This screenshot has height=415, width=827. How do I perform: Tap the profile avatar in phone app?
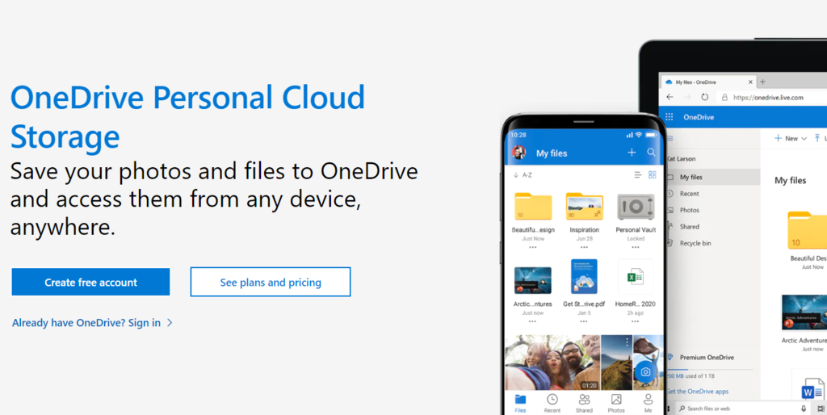point(519,153)
